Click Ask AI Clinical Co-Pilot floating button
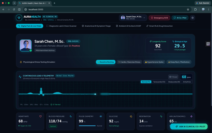 point(189,126)
